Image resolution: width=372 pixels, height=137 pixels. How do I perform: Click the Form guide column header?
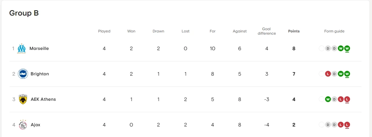(334, 31)
